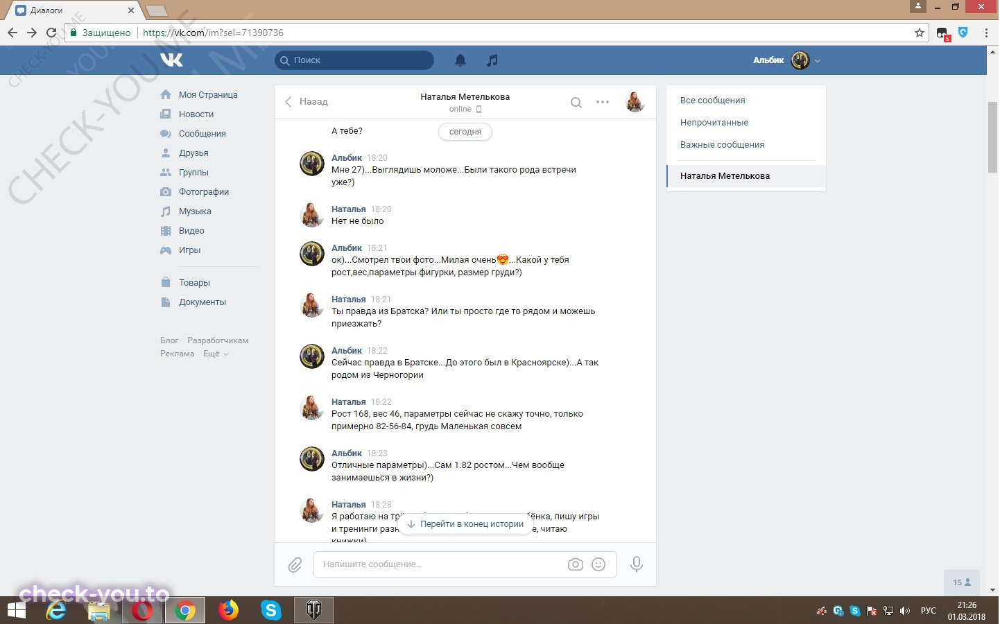Open the music note player icon
This screenshot has width=1000, height=624.
(x=492, y=60)
